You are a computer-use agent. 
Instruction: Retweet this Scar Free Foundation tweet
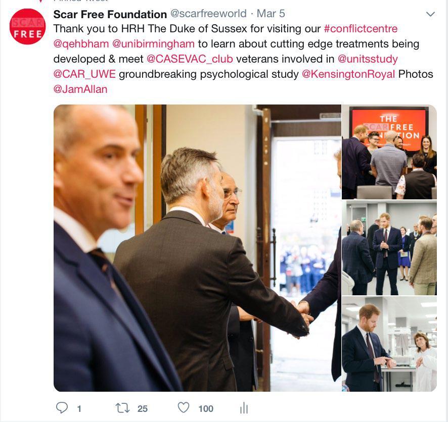(122, 408)
